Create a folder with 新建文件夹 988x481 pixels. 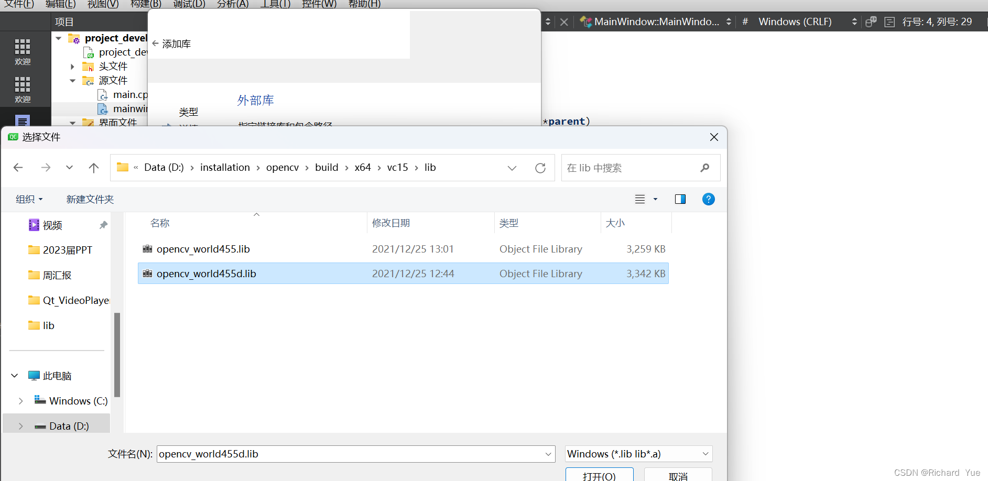click(90, 199)
